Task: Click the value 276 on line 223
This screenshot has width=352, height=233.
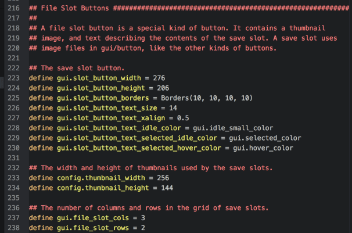Action: coord(158,77)
